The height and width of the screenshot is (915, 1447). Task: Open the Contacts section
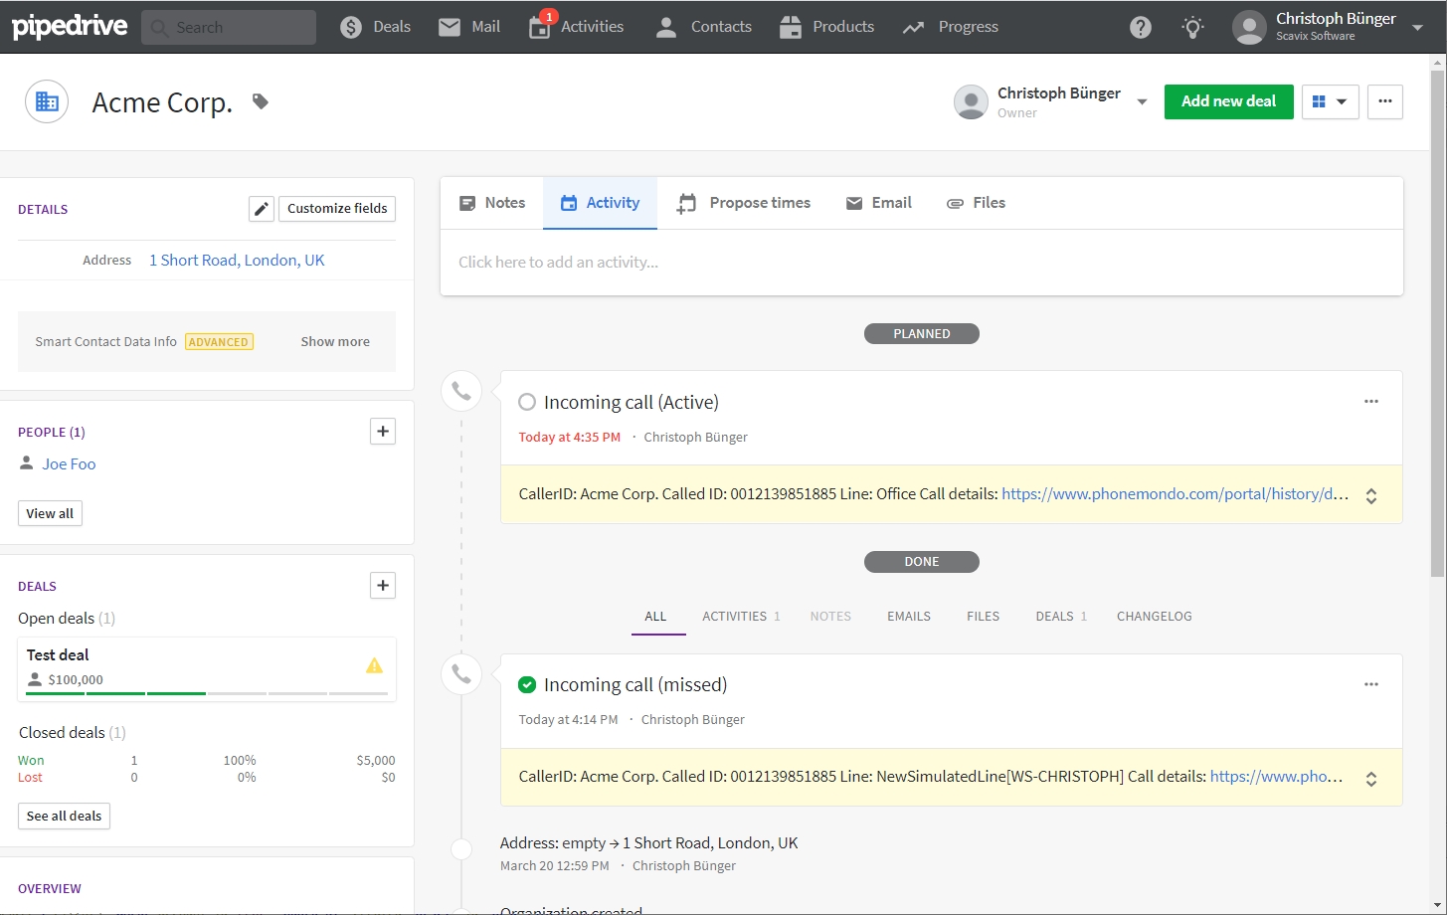coord(702,27)
